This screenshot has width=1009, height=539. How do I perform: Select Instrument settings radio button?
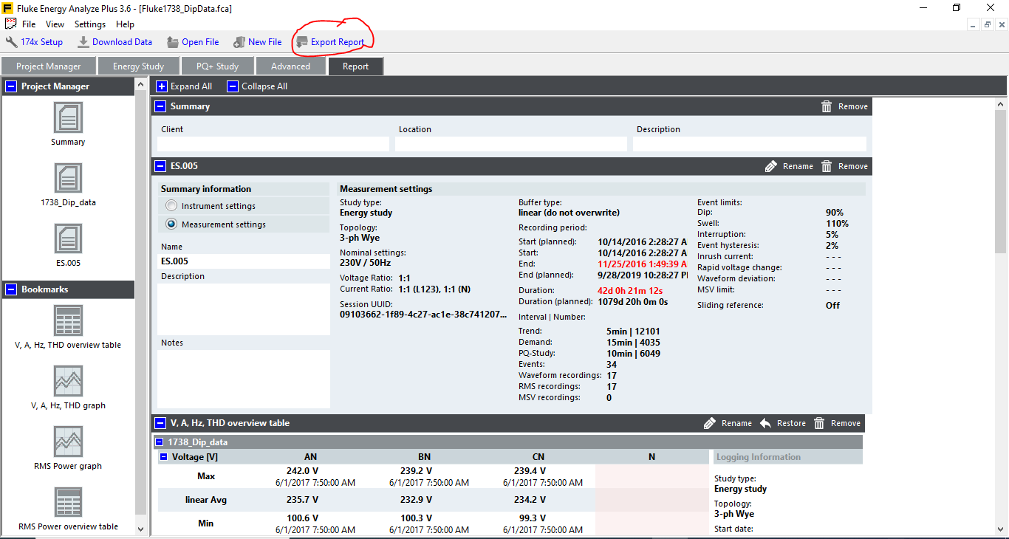171,206
